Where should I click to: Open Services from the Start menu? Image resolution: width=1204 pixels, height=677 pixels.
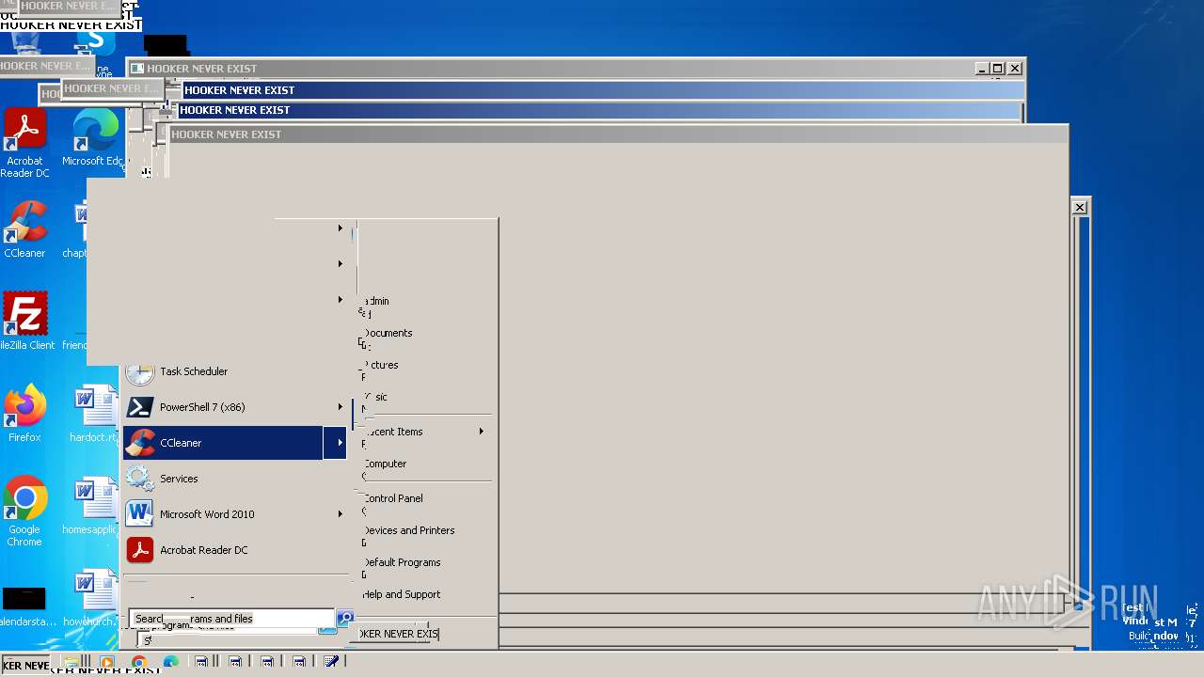pos(235,479)
